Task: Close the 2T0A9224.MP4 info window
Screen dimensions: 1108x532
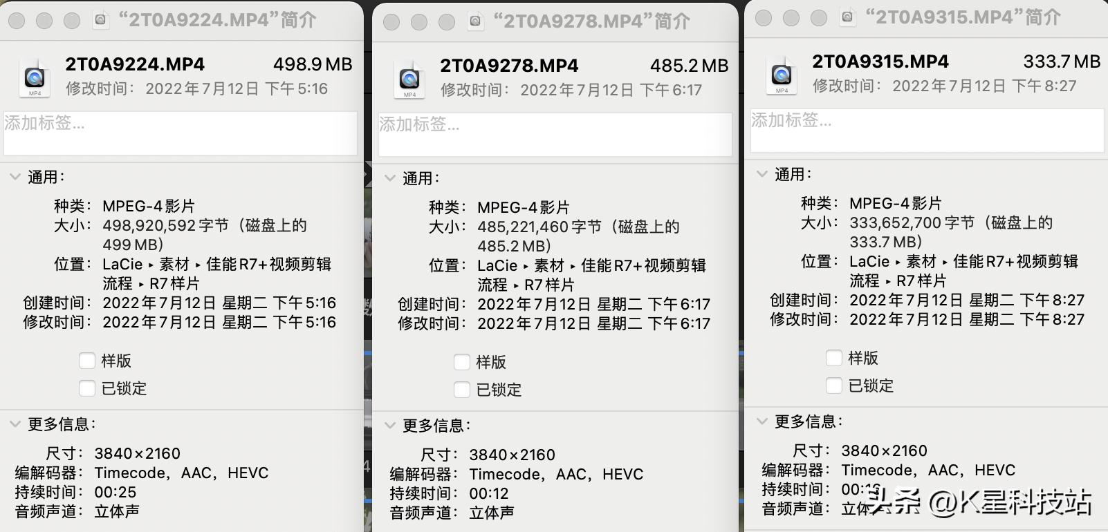Action: (x=17, y=21)
